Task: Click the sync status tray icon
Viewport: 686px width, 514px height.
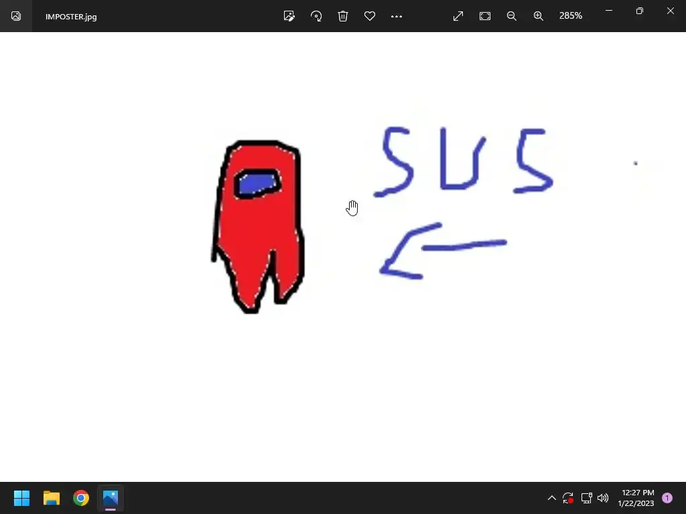Action: point(568,498)
